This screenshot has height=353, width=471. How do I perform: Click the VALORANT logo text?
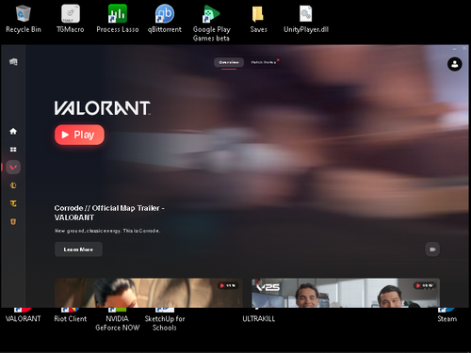103,108
